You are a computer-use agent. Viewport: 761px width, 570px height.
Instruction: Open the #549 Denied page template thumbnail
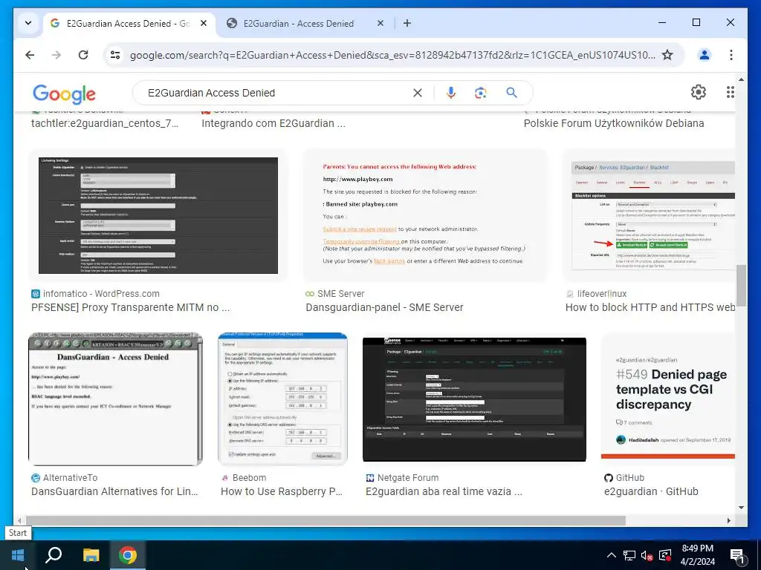pyautogui.click(x=668, y=399)
